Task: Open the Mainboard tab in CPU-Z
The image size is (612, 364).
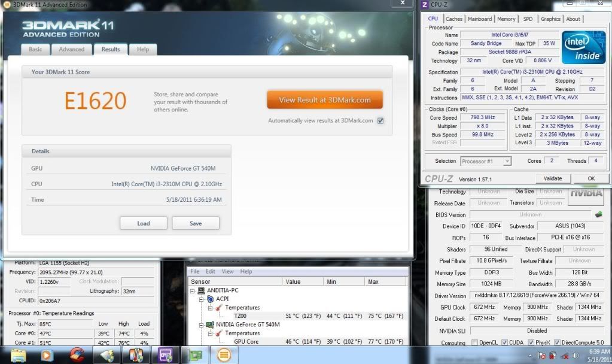Action: tap(480, 19)
